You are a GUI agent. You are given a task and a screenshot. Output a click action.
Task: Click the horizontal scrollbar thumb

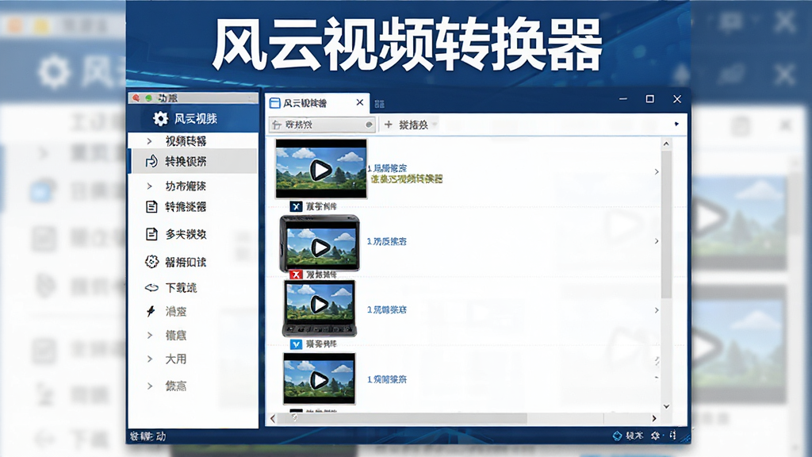click(x=403, y=418)
